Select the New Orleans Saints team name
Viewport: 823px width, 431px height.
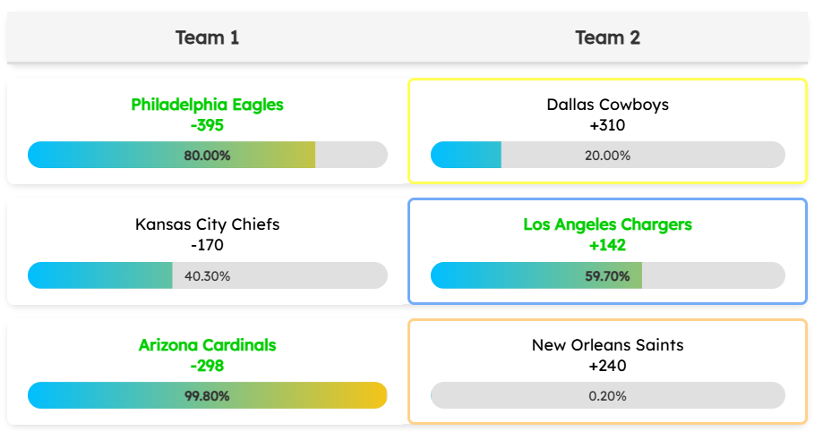coord(607,344)
